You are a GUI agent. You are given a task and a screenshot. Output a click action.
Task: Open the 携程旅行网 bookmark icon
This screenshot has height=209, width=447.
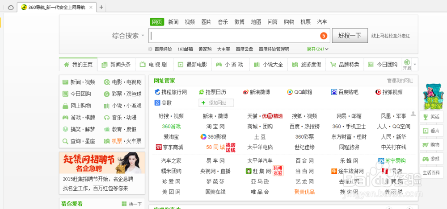point(157,92)
